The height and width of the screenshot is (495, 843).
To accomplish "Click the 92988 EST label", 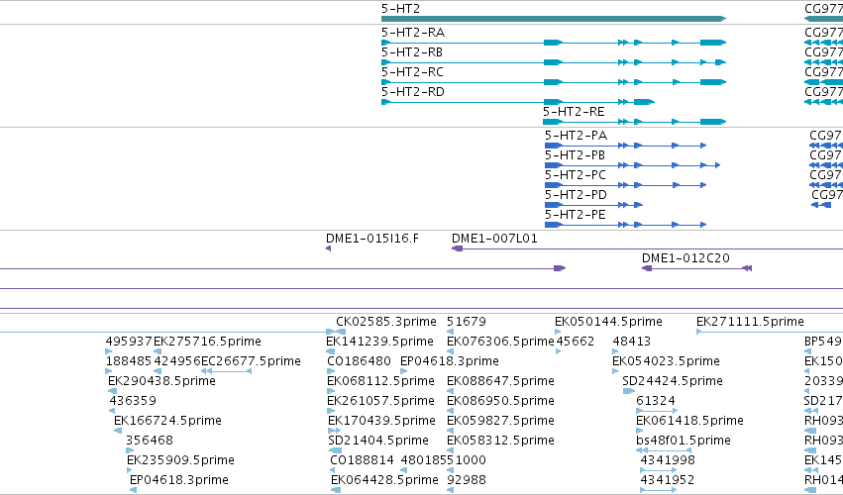I will click(x=467, y=480).
